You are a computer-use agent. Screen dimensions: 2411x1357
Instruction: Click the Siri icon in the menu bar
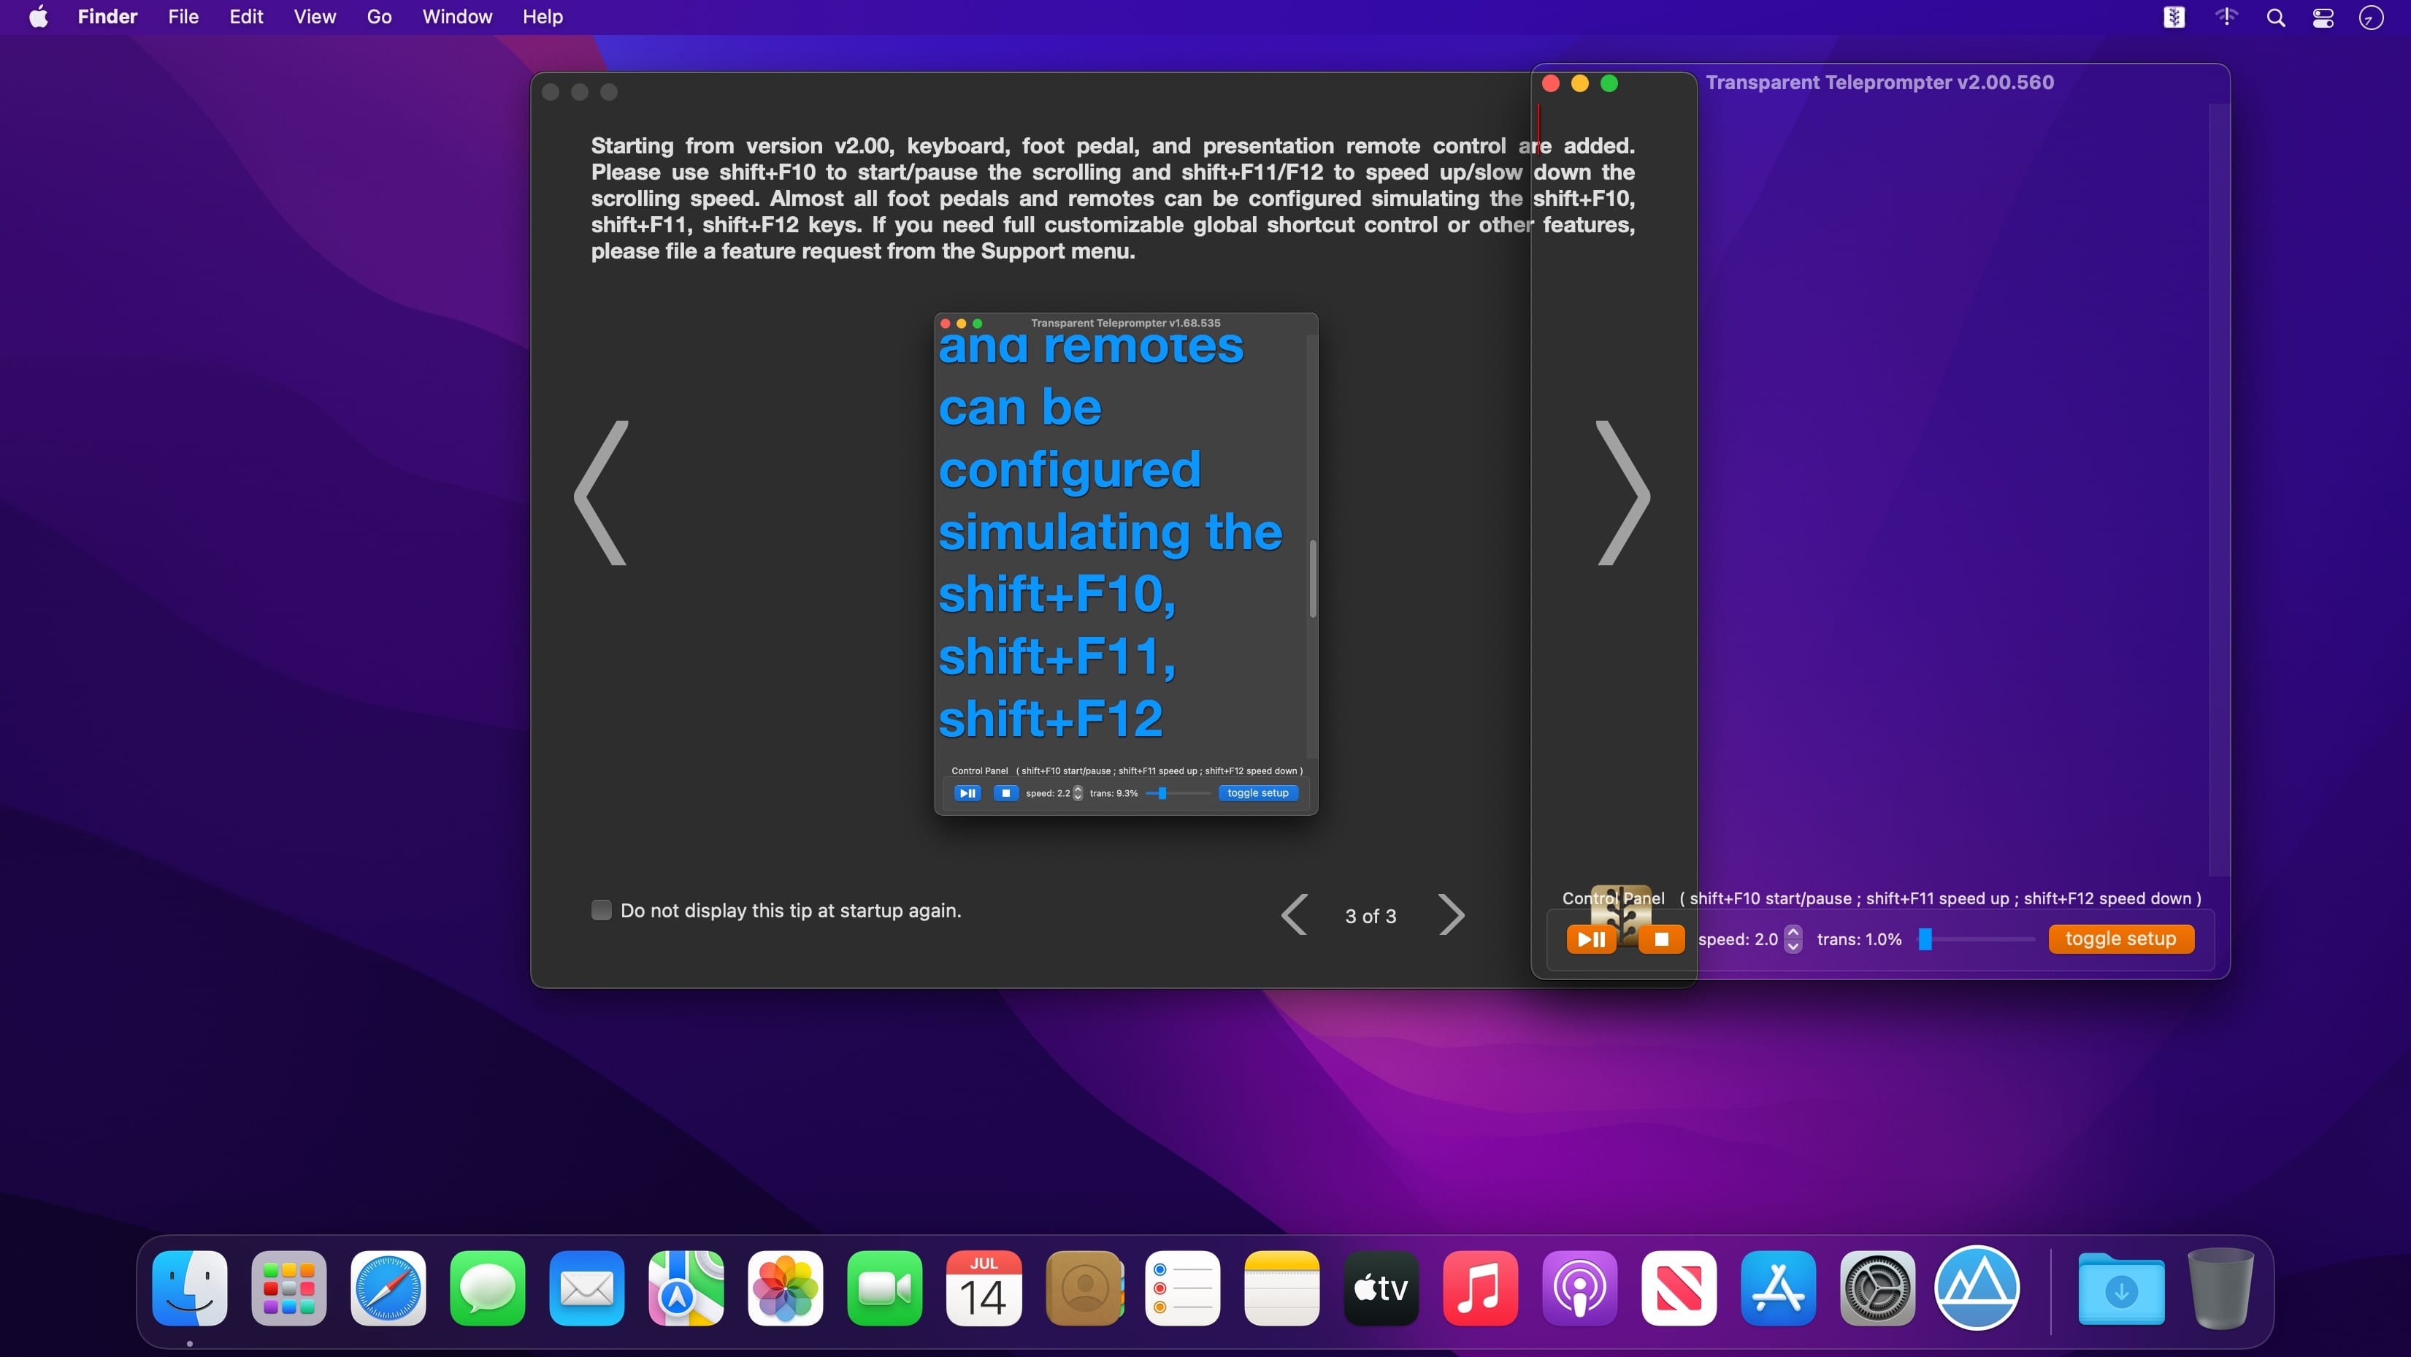click(x=2371, y=17)
